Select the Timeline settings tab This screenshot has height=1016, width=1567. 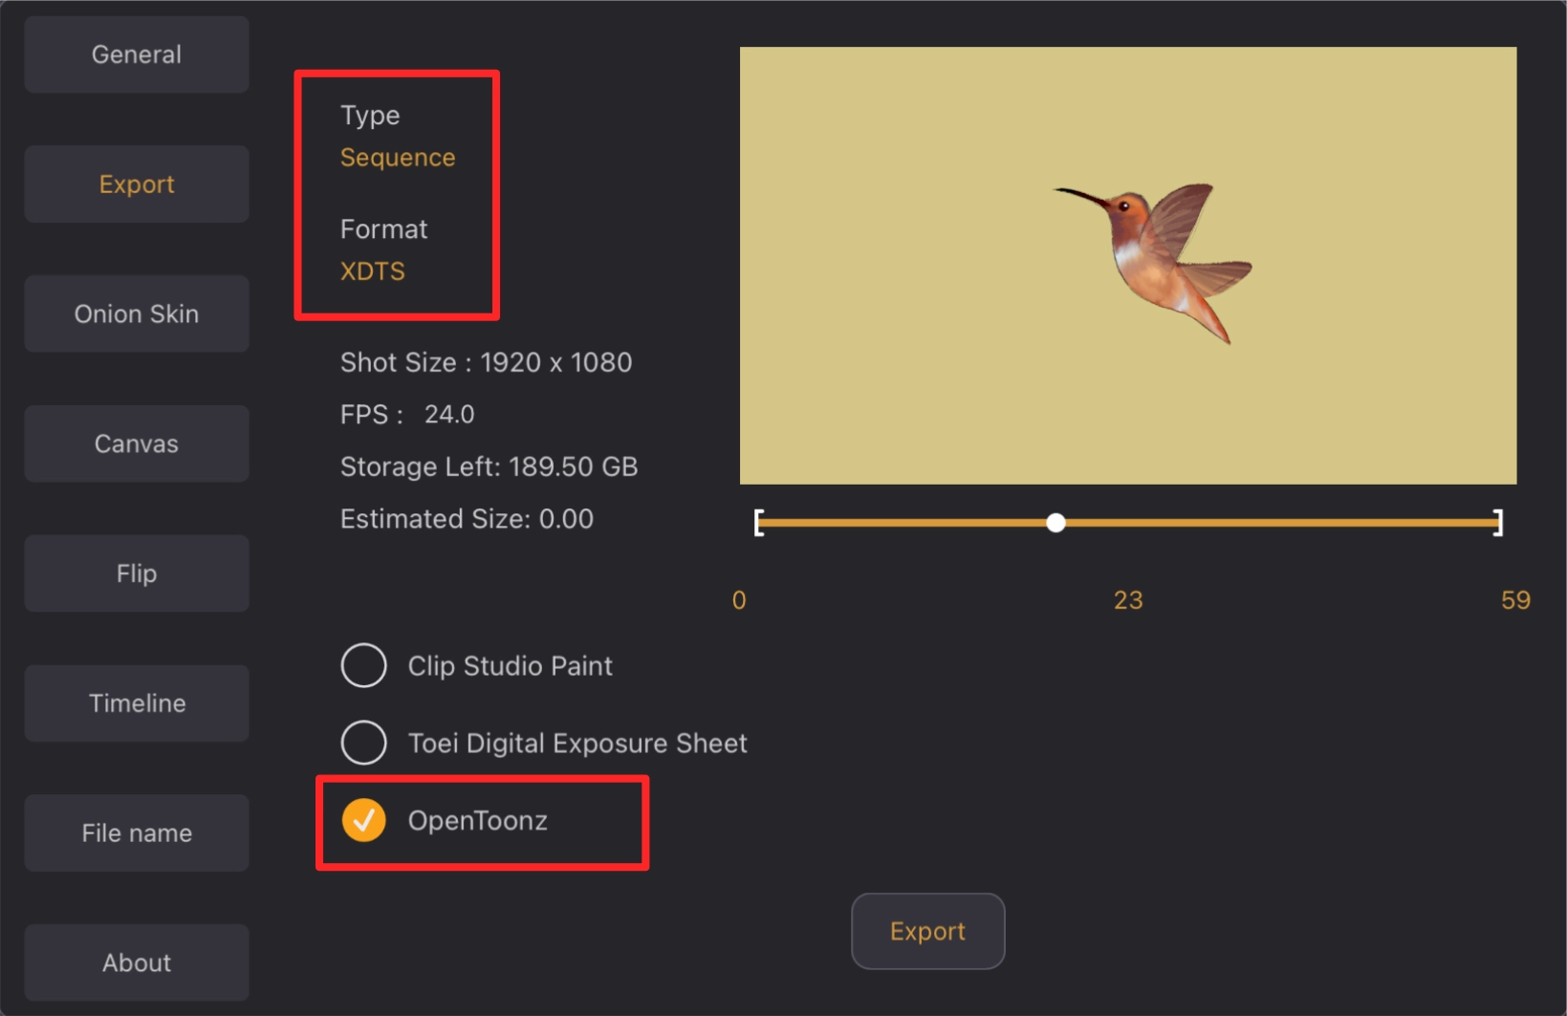[137, 703]
